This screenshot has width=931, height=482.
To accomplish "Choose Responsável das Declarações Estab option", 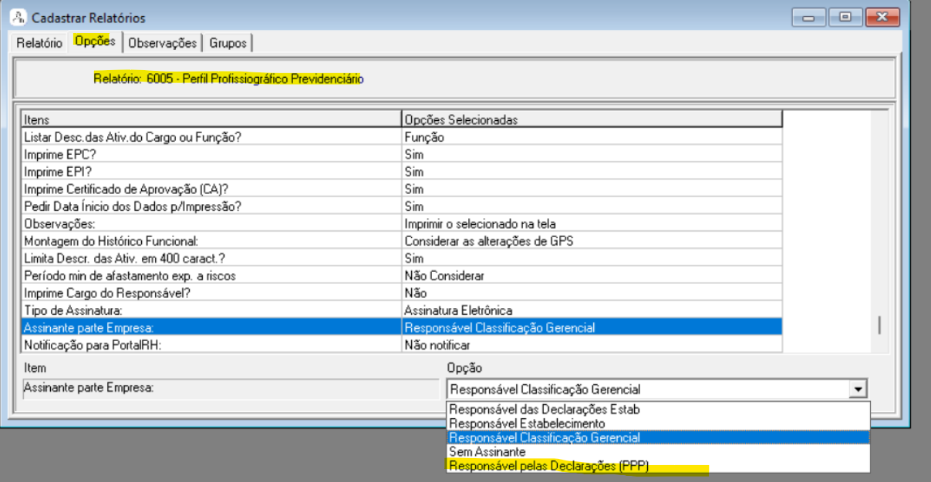I will point(544,410).
